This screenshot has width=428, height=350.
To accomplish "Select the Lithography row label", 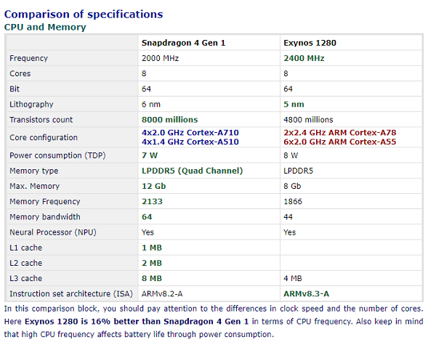I will (x=31, y=105).
